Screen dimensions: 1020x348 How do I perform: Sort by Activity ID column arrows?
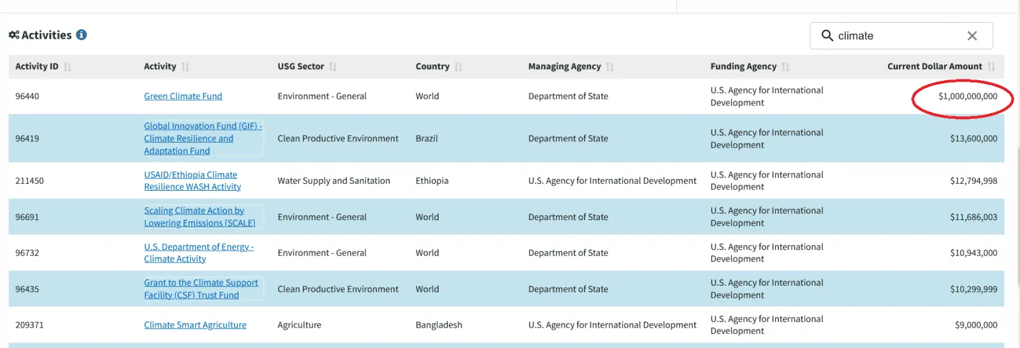click(68, 67)
